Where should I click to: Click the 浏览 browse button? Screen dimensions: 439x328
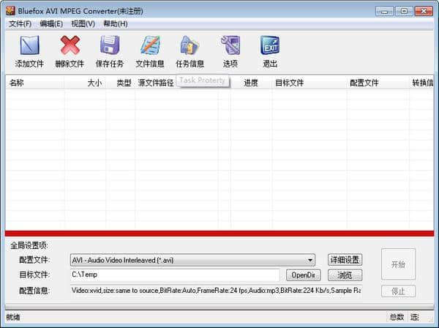pyautogui.click(x=345, y=275)
